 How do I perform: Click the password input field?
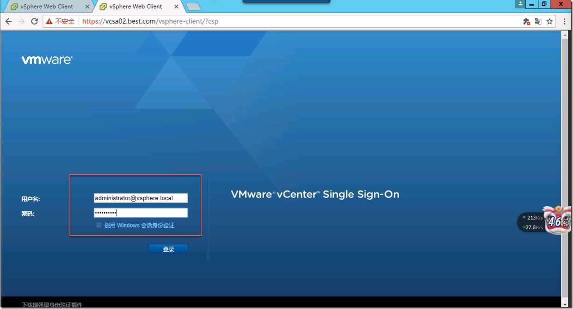click(141, 213)
